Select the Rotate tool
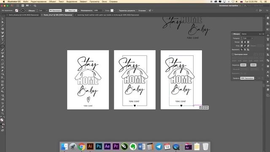The image size is (270, 152). [3, 60]
